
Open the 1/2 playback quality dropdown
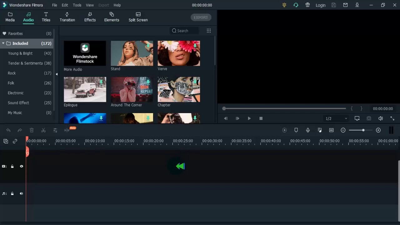[x=336, y=118]
